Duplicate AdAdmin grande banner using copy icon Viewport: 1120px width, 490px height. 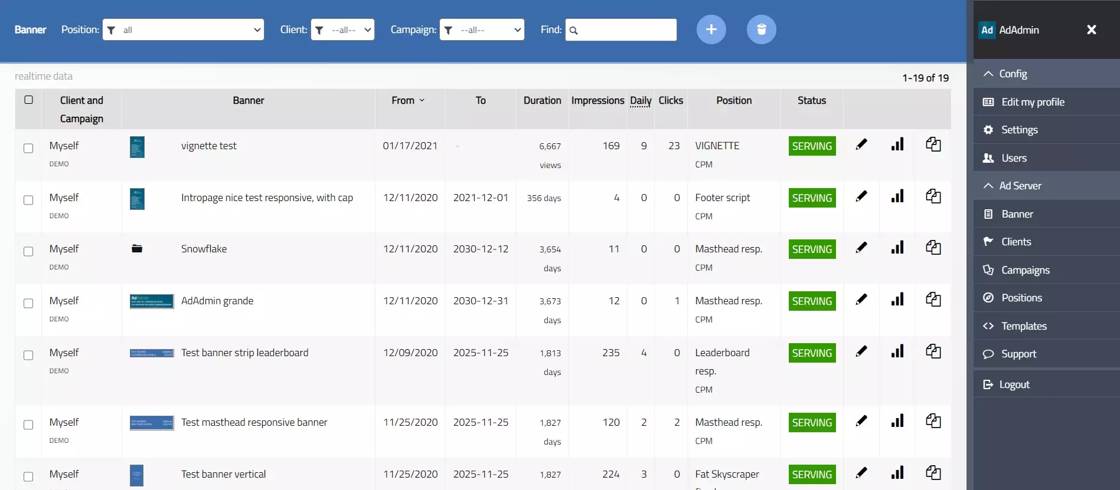(x=933, y=300)
